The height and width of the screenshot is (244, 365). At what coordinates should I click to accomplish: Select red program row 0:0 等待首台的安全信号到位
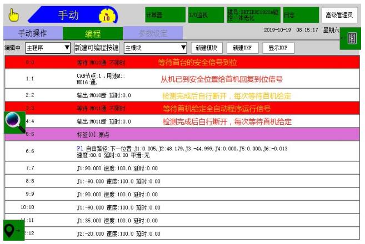[x=182, y=62]
